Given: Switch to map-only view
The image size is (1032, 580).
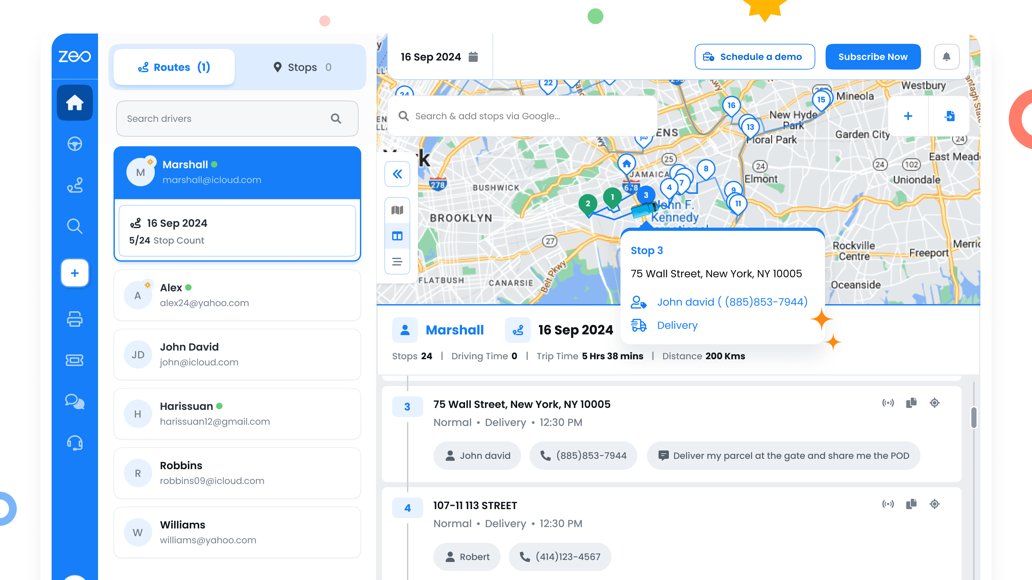Looking at the screenshot, I should [x=397, y=210].
